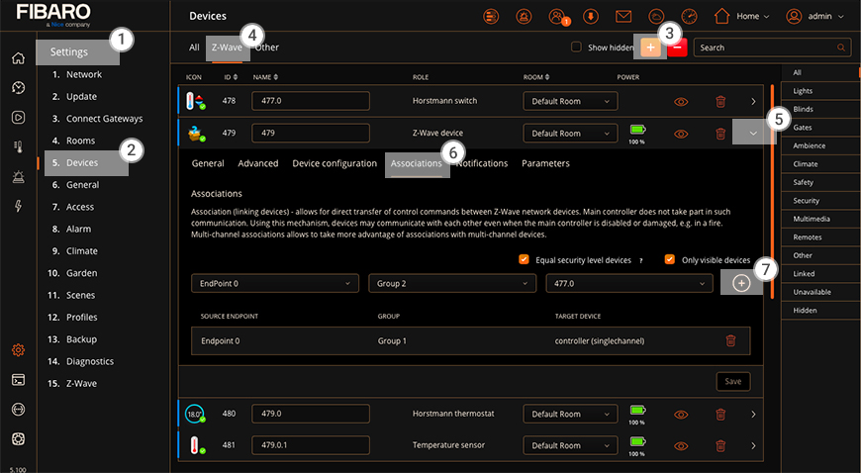Switch to the Parameters tab
The image size is (861, 473).
pos(545,163)
